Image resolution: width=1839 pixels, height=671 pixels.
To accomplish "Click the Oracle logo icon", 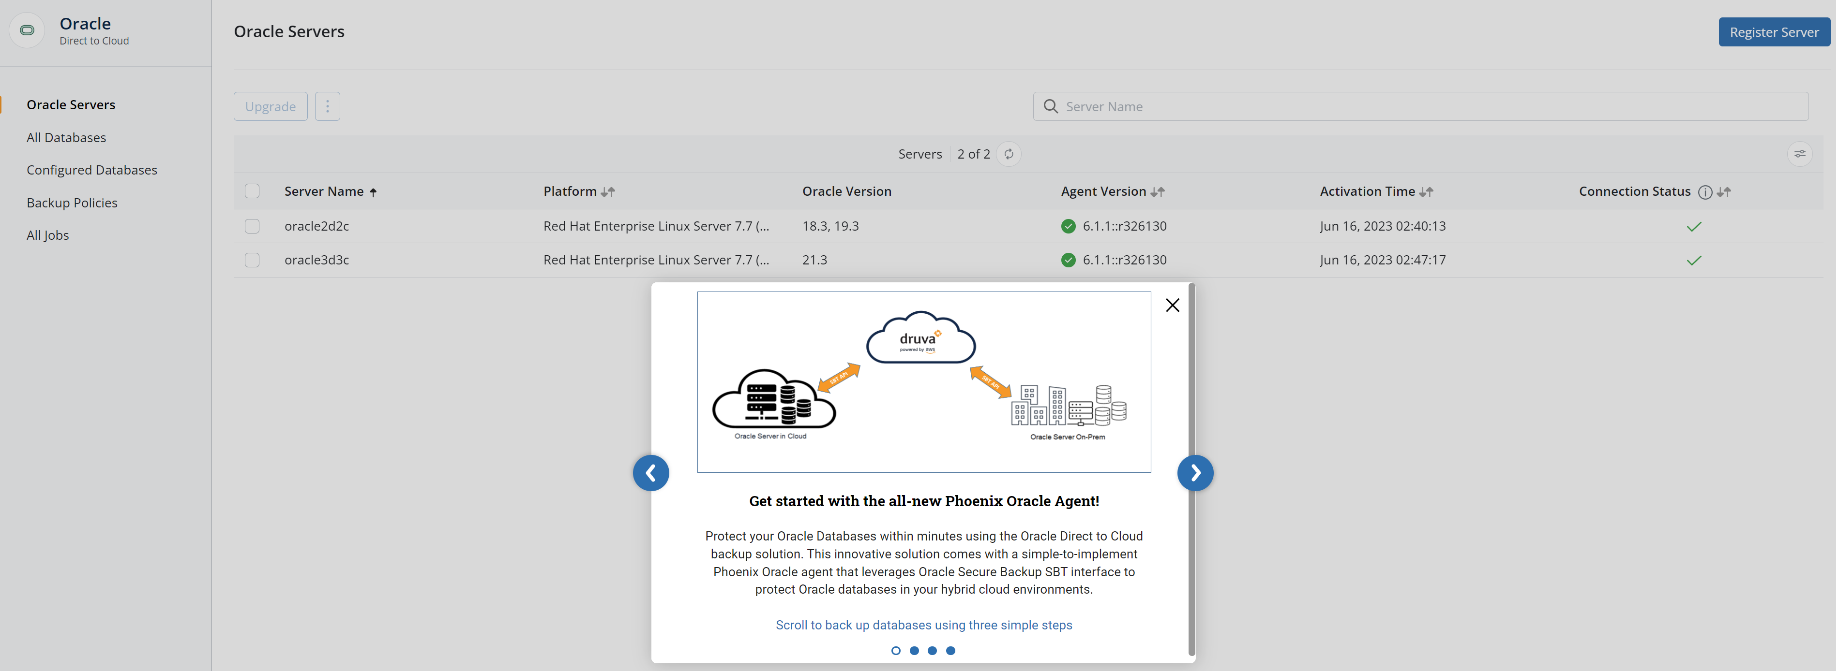I will (27, 30).
